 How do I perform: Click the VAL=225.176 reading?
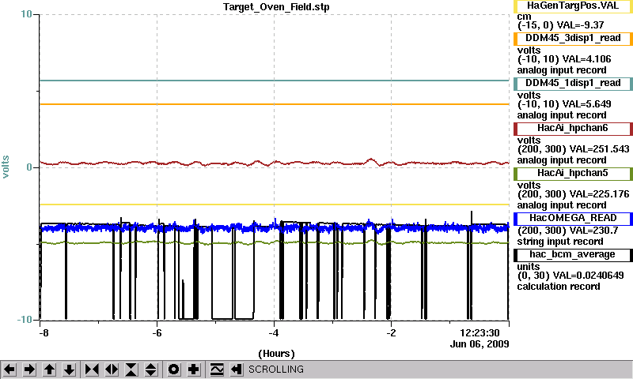click(x=599, y=194)
